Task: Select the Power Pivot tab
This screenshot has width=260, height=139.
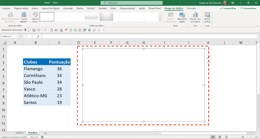Action: (155, 8)
